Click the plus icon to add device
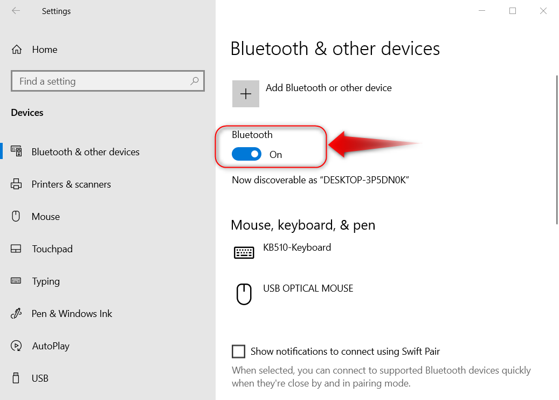 click(246, 94)
